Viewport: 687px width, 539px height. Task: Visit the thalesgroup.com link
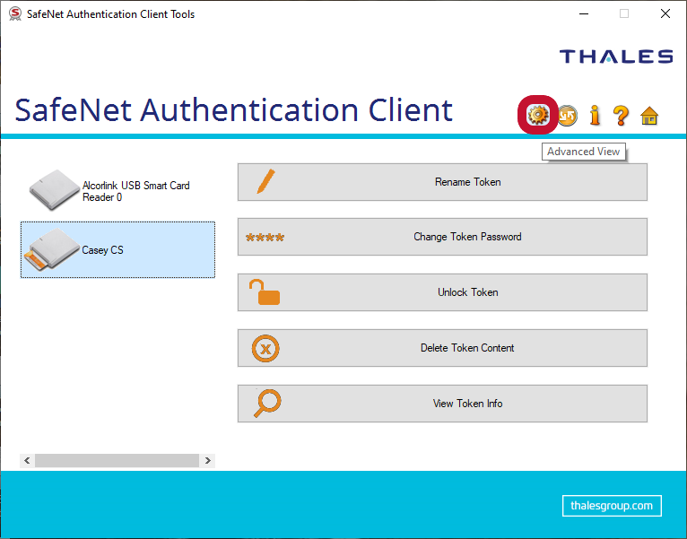point(612,506)
